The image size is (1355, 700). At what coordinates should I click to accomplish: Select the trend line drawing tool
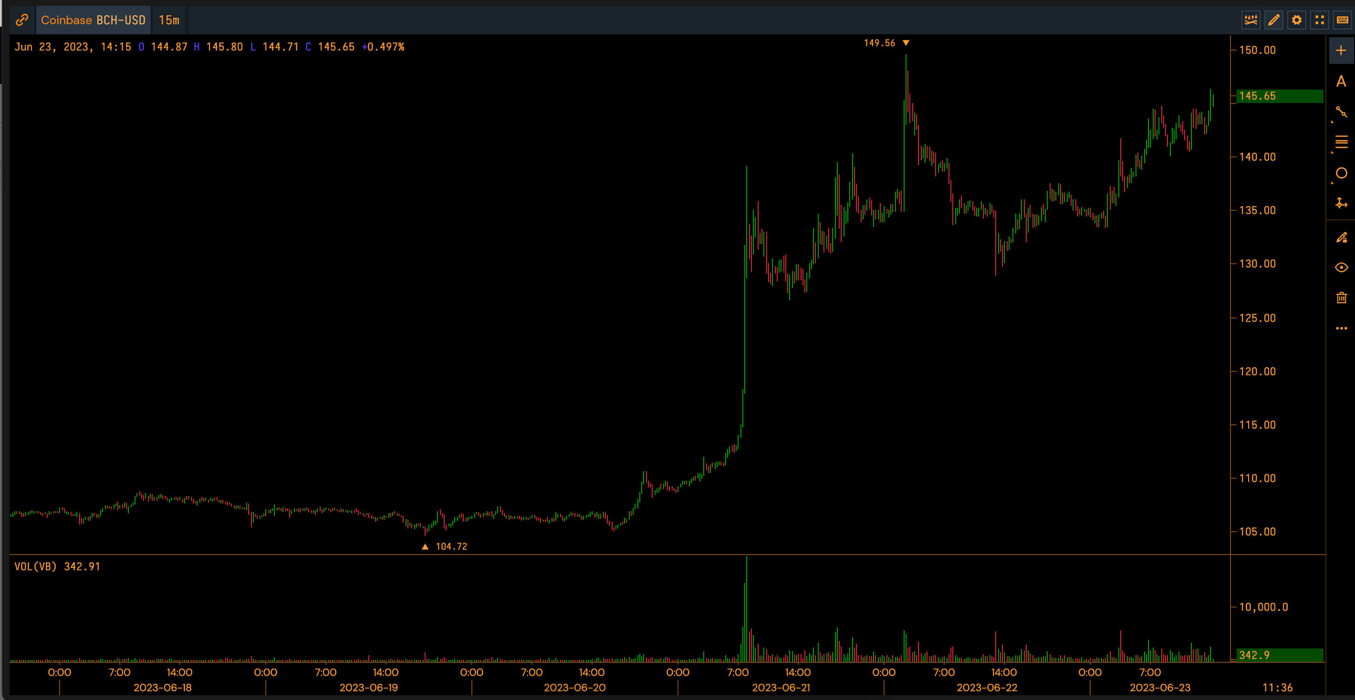[x=1341, y=112]
